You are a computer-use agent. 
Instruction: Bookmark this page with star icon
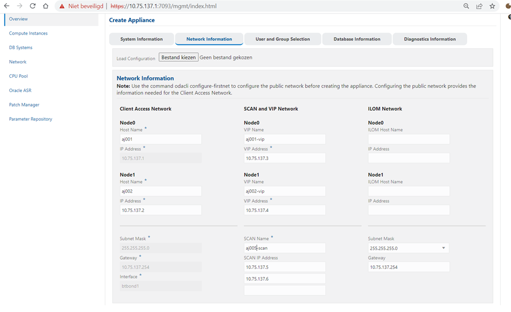(492, 6)
